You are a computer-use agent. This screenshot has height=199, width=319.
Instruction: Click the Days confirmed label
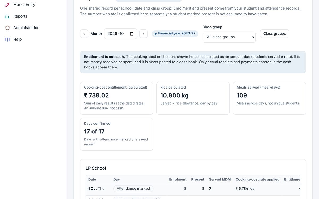(97, 123)
